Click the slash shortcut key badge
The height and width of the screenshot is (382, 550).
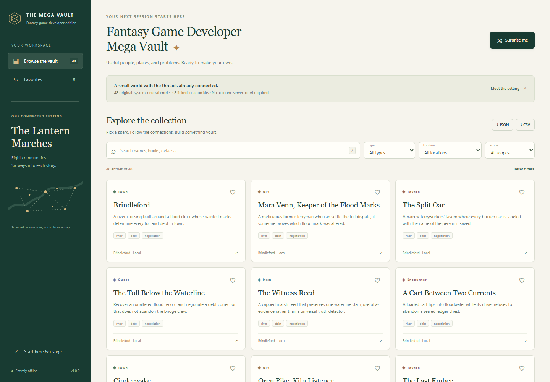click(x=352, y=151)
